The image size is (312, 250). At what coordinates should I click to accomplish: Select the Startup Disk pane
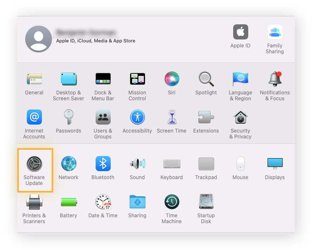(206, 202)
